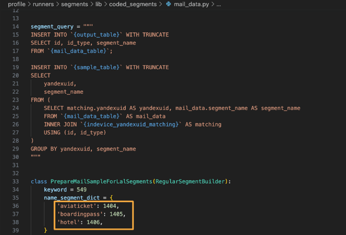Click class name 'PrepareMailSampleForLalSegments'
The image size is (346, 235).
pyautogui.click(x=101, y=182)
